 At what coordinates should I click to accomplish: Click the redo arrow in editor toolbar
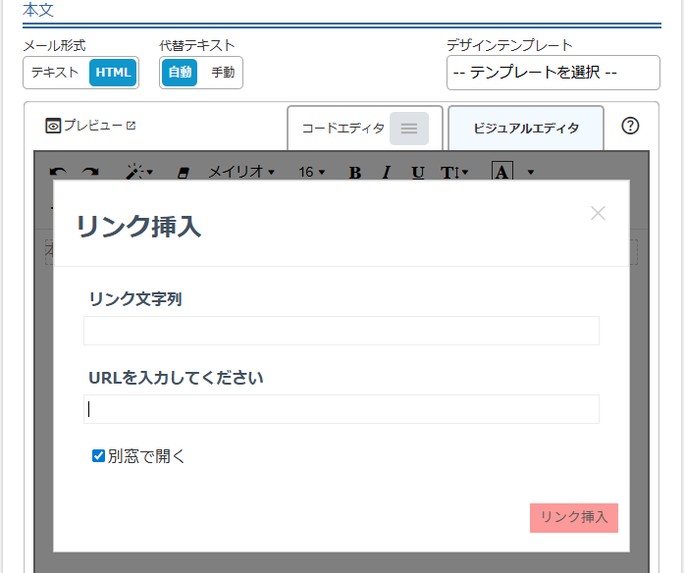89,173
